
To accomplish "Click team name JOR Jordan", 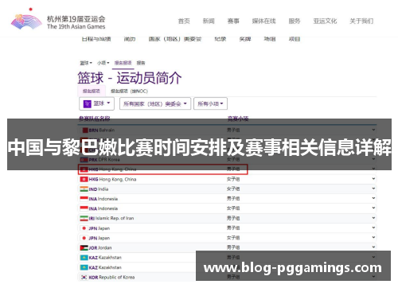I will (100, 247).
